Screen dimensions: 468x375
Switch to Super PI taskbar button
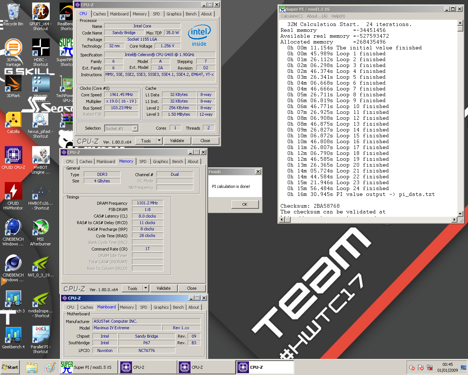point(89,367)
